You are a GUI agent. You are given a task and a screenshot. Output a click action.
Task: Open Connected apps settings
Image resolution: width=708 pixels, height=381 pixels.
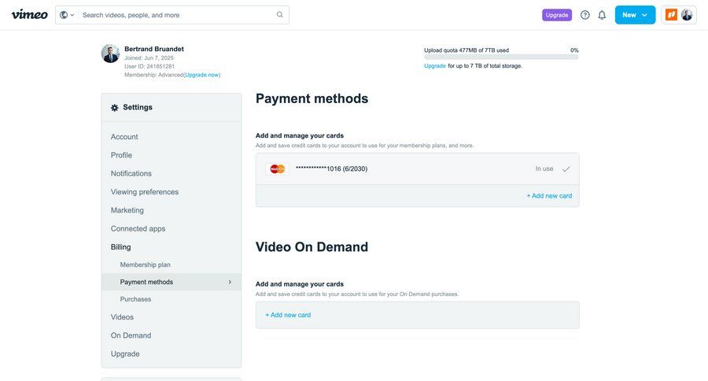[138, 229]
